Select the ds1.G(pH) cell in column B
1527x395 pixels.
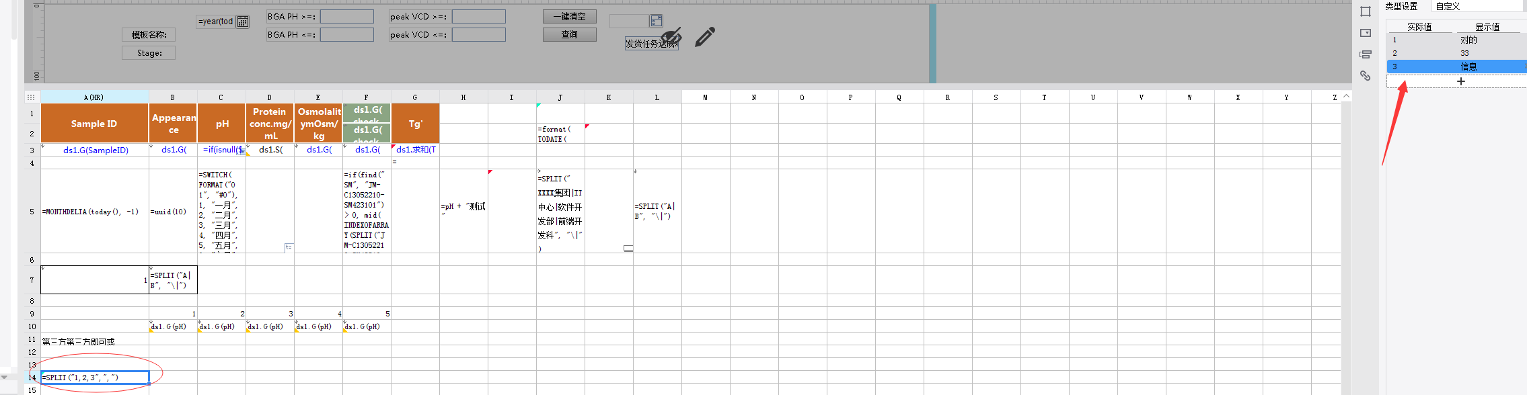(x=173, y=326)
